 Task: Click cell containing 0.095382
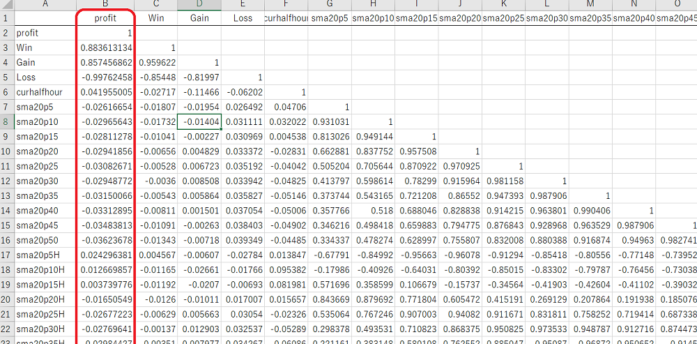pyautogui.click(x=286, y=270)
